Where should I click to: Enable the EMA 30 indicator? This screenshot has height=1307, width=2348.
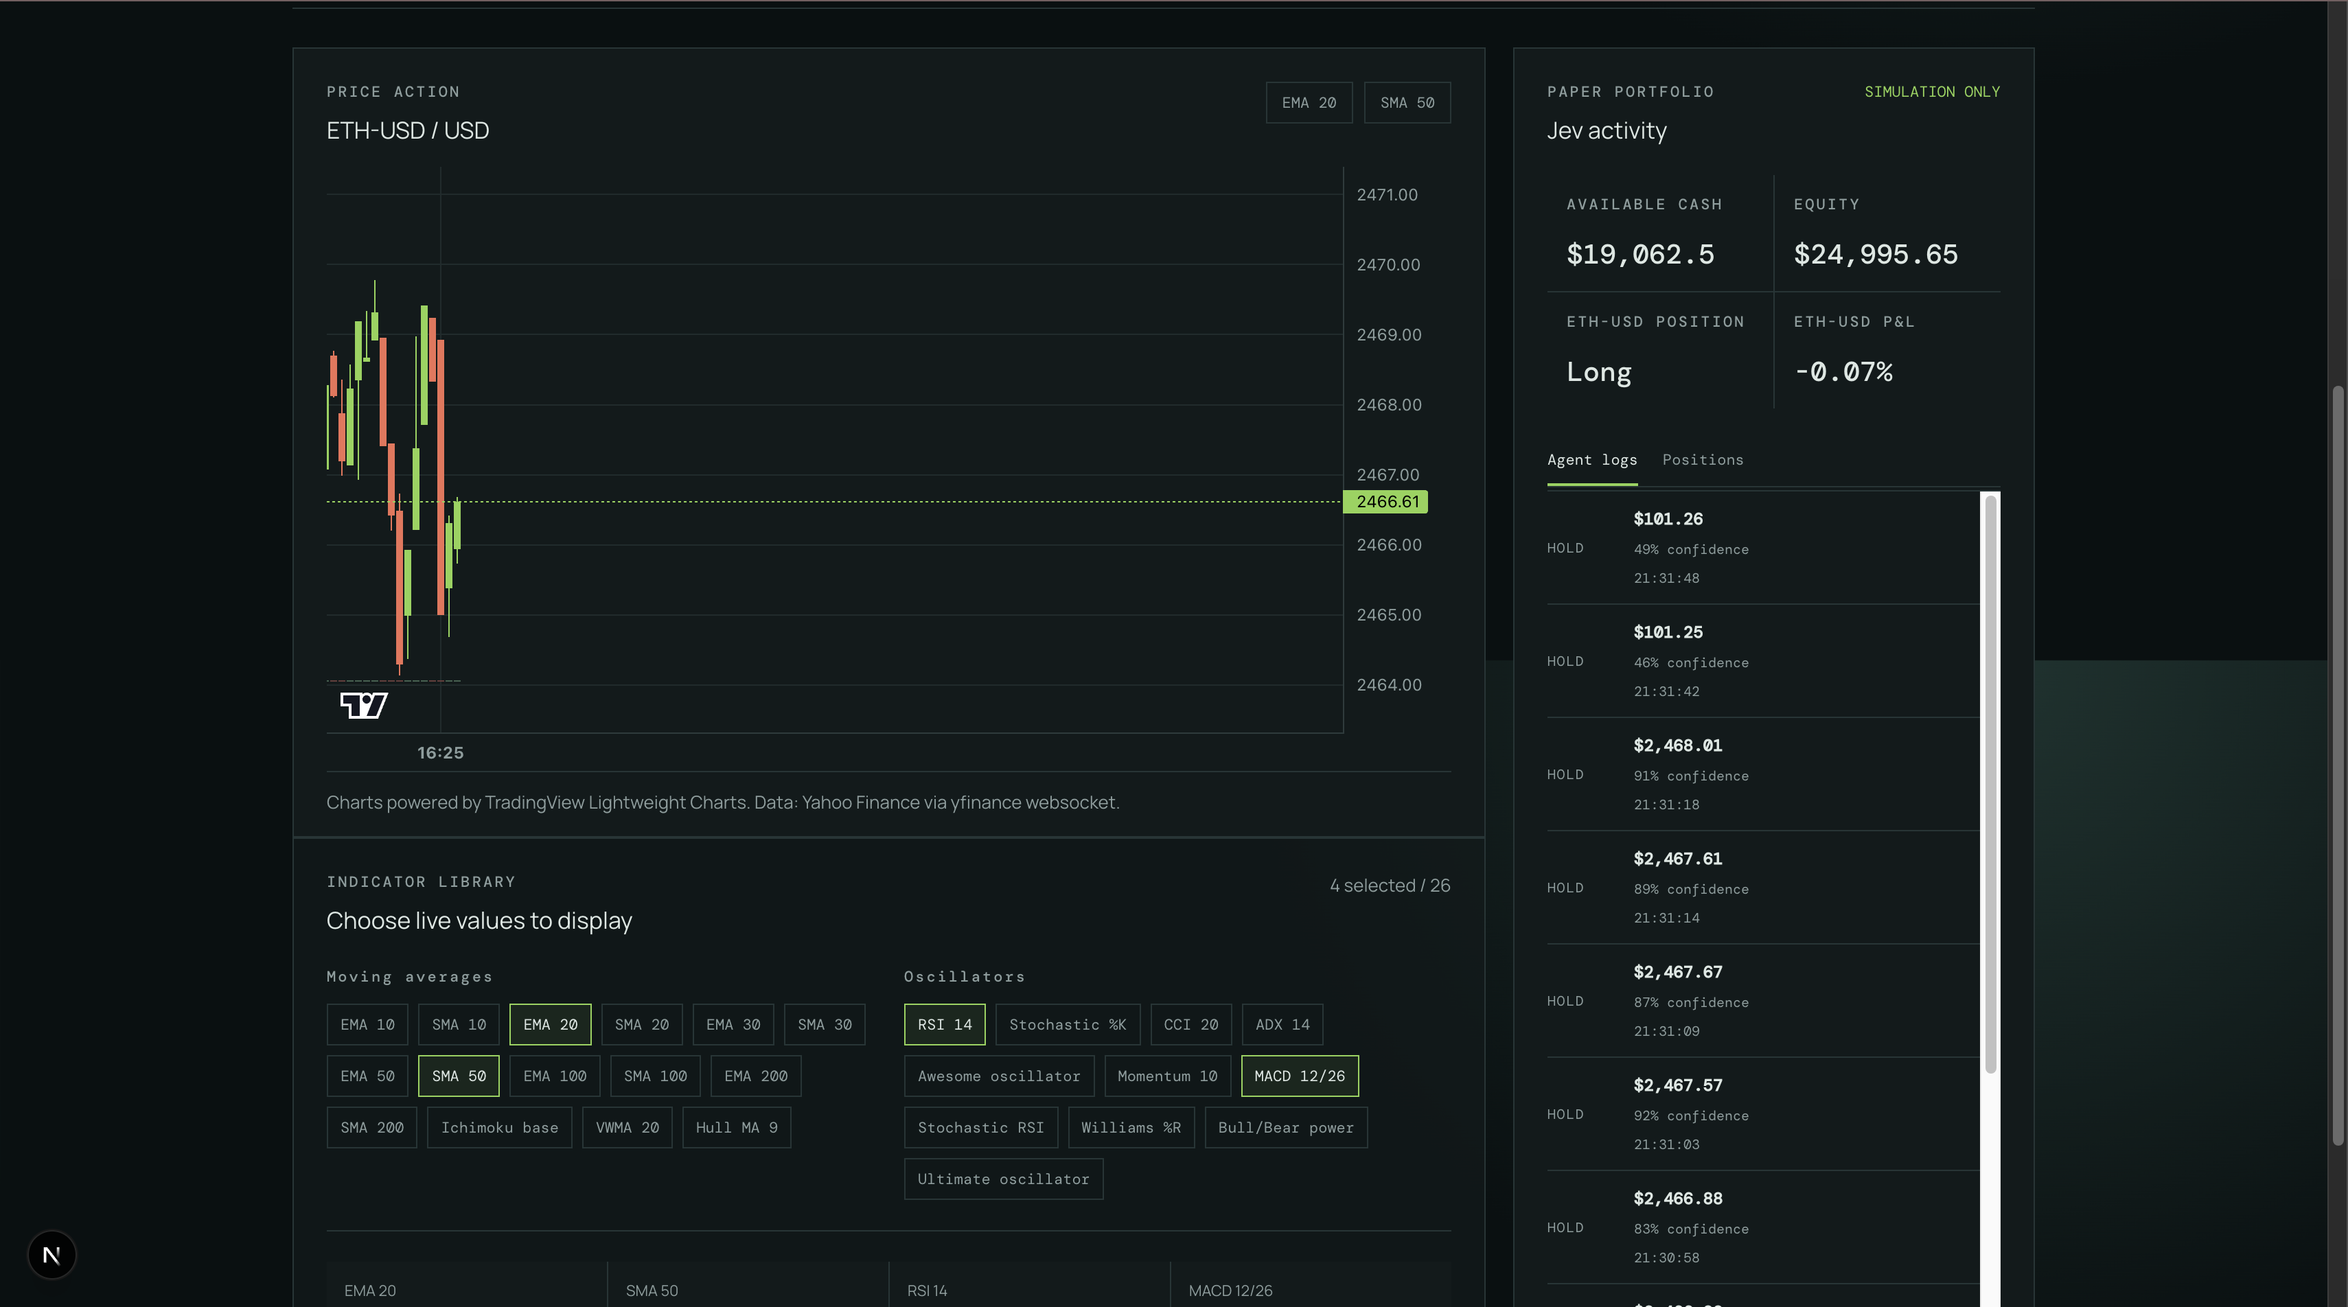(x=733, y=1024)
